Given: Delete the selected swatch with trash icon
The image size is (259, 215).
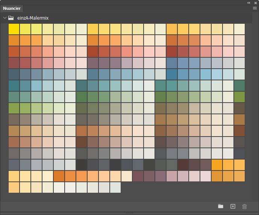Looking at the screenshot, I should (244, 206).
